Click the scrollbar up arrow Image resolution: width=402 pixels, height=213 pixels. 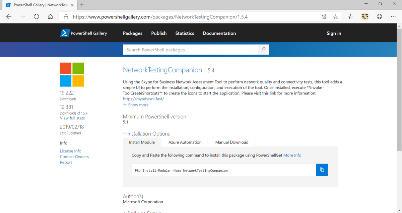[399, 26]
